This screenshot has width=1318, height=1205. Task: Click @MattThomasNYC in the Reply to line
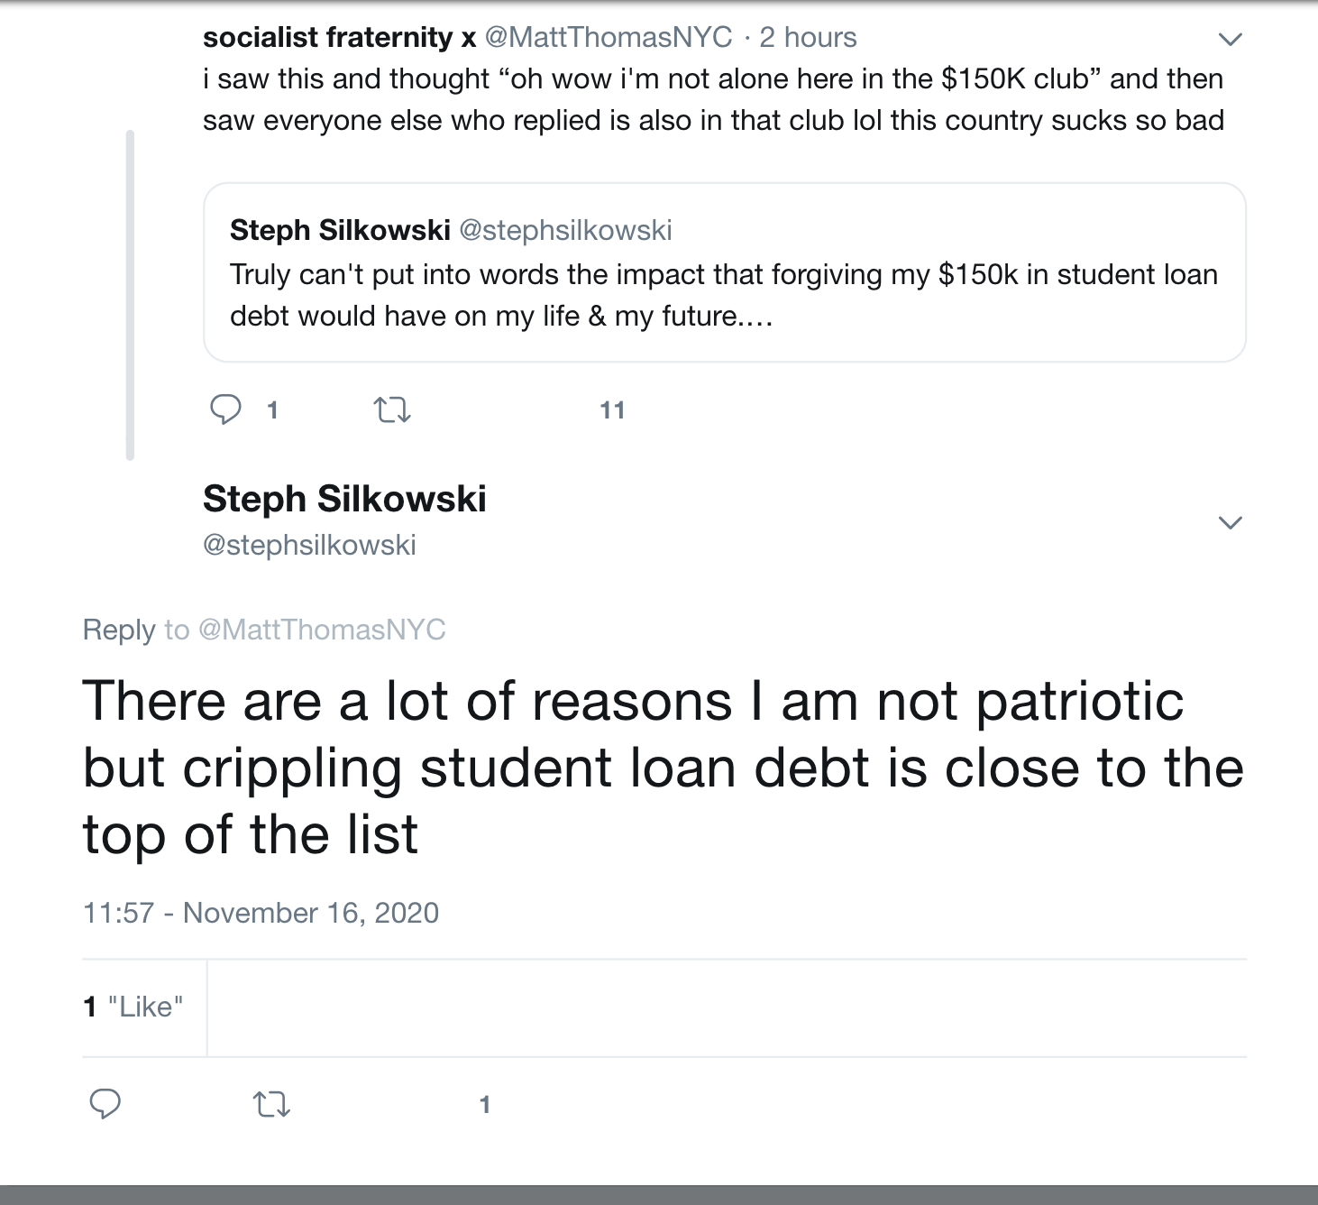tap(322, 630)
